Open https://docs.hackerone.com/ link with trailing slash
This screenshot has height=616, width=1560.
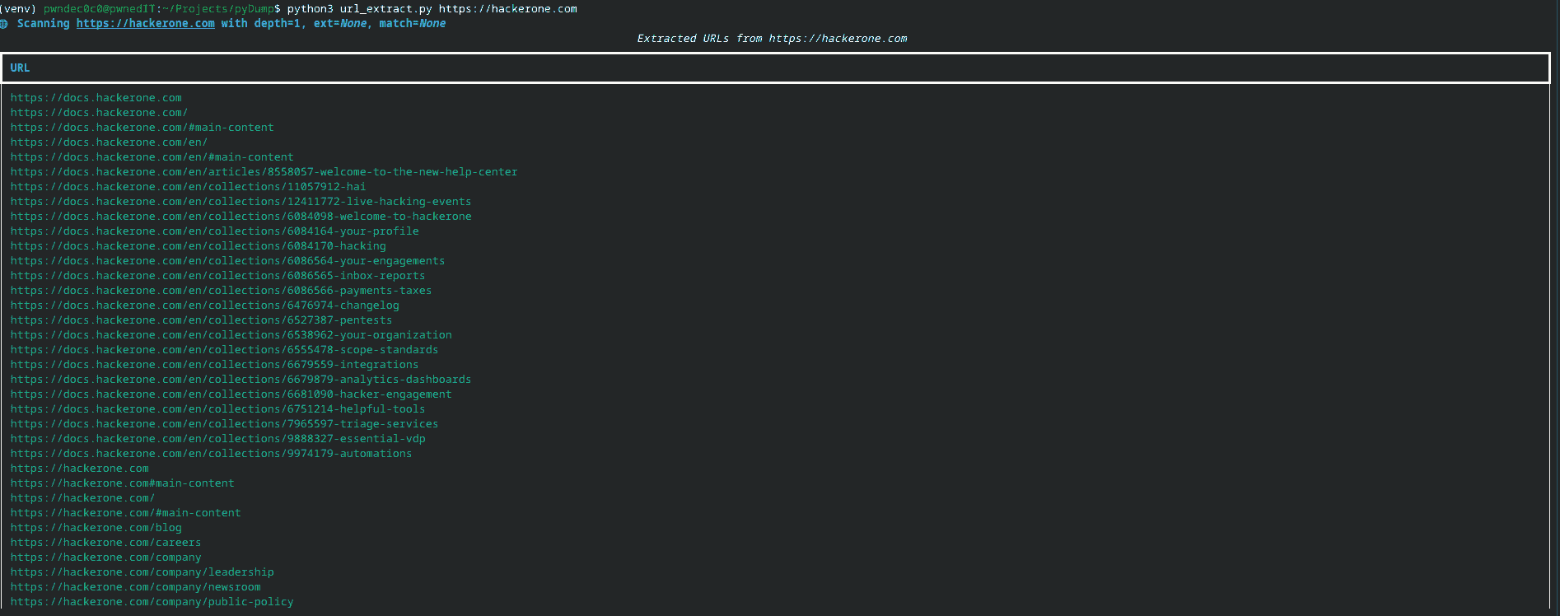coord(99,113)
